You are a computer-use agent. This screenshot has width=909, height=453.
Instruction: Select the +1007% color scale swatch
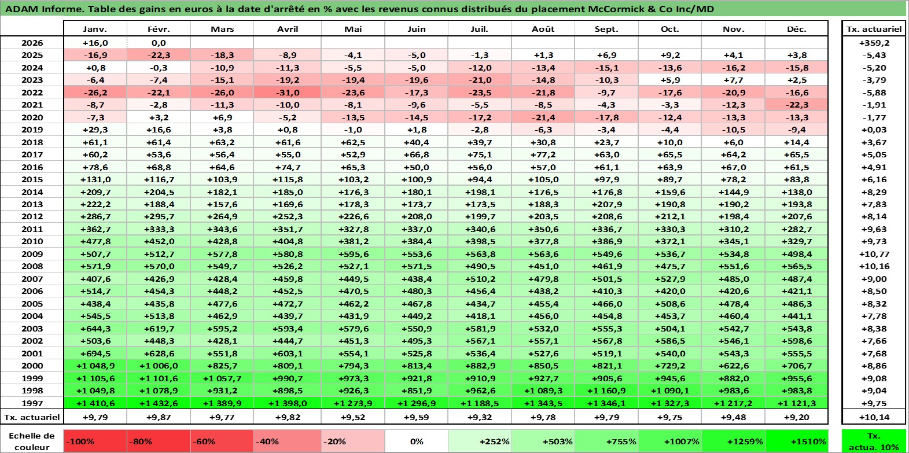click(x=669, y=441)
